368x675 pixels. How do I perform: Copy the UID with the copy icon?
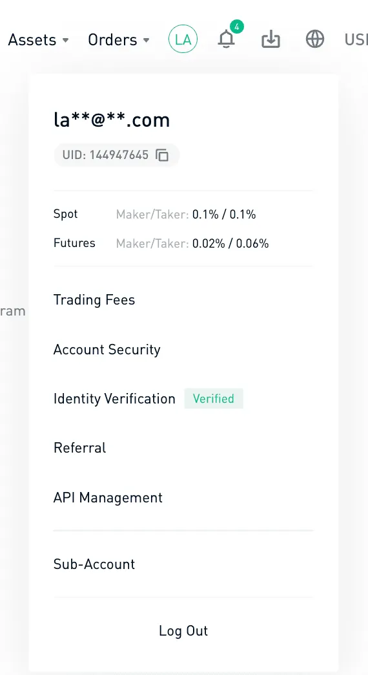162,155
